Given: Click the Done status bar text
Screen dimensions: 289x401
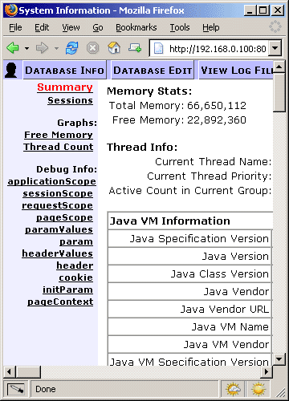Looking at the screenshot, I should (x=46, y=389).
